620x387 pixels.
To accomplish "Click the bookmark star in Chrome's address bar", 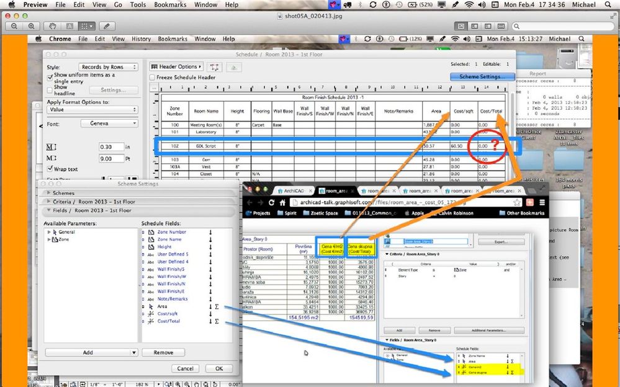I will (x=517, y=202).
